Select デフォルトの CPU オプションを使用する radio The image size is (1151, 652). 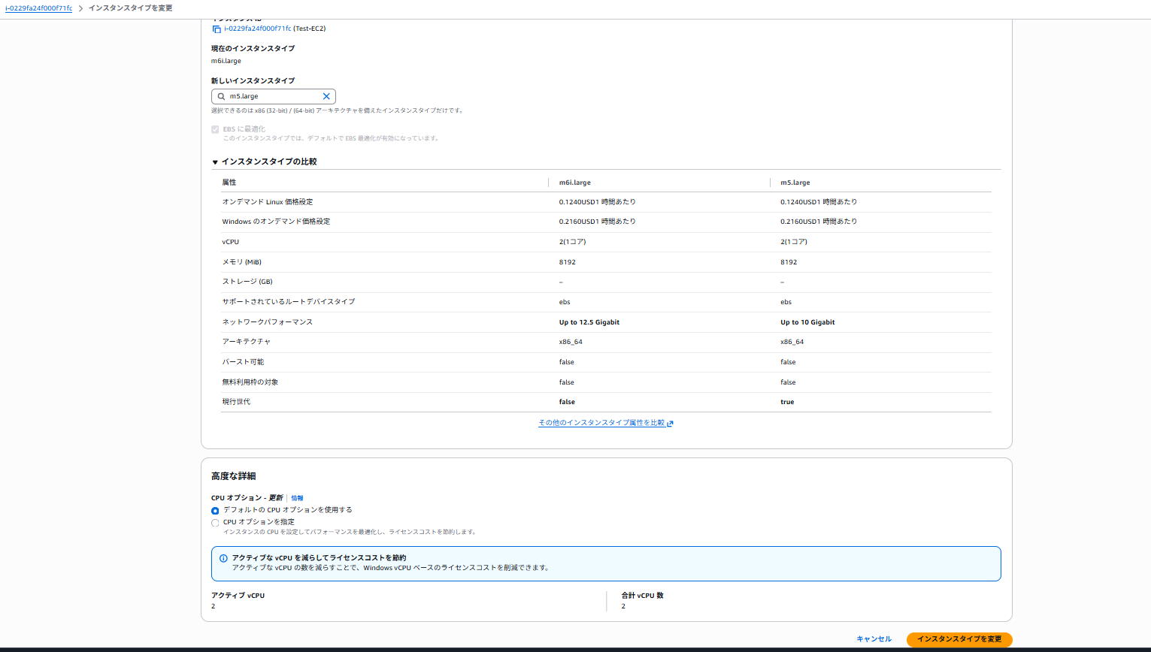[216, 511]
